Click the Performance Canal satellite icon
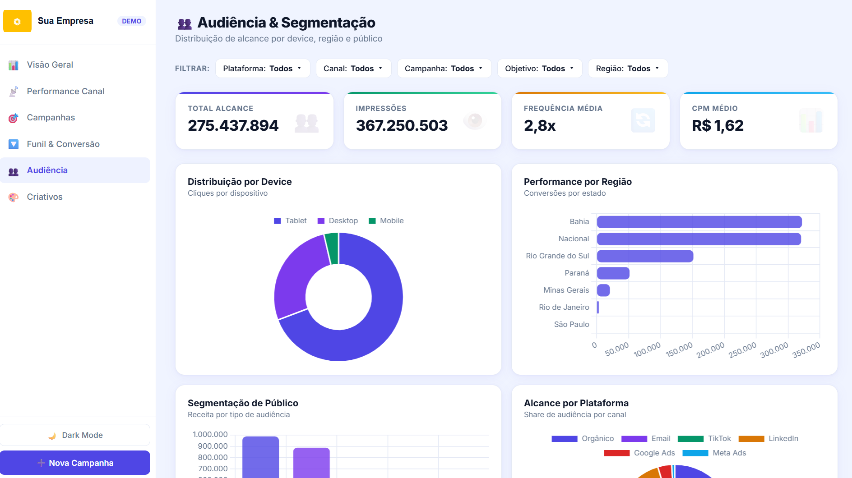The image size is (852, 478). click(14, 92)
